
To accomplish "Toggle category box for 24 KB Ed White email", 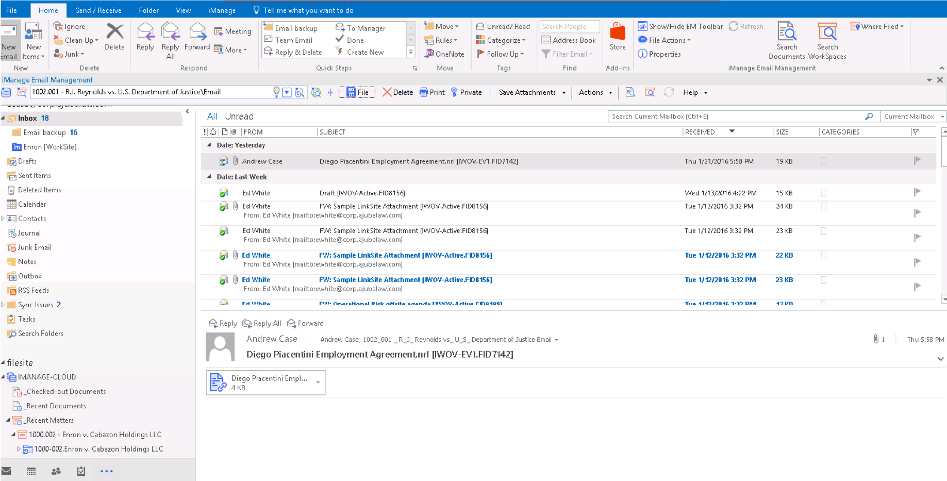I will pos(823,206).
